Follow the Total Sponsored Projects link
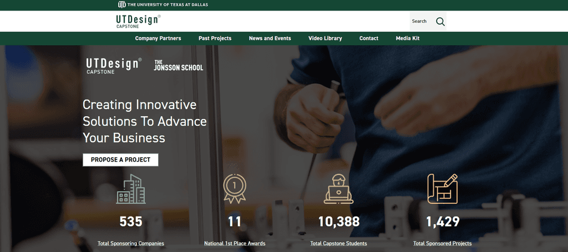The height and width of the screenshot is (252, 568). pyautogui.click(x=442, y=243)
